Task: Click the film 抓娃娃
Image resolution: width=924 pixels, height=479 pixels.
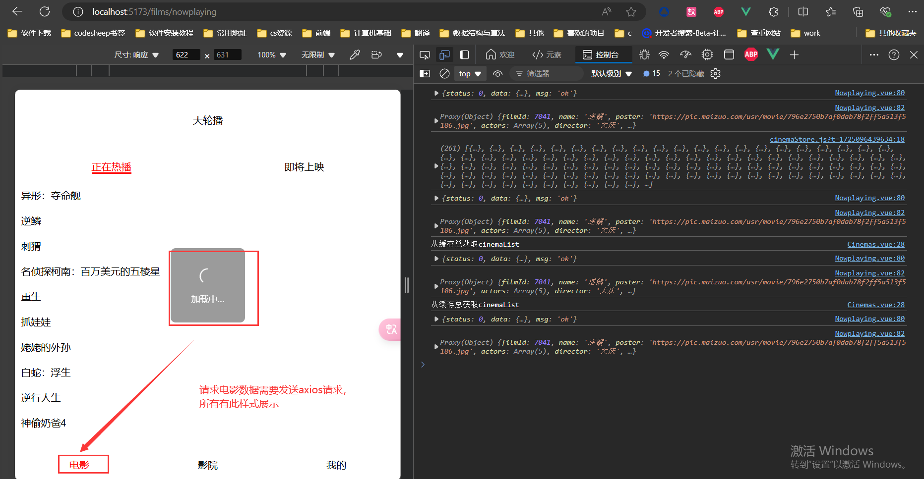Action: (36, 322)
